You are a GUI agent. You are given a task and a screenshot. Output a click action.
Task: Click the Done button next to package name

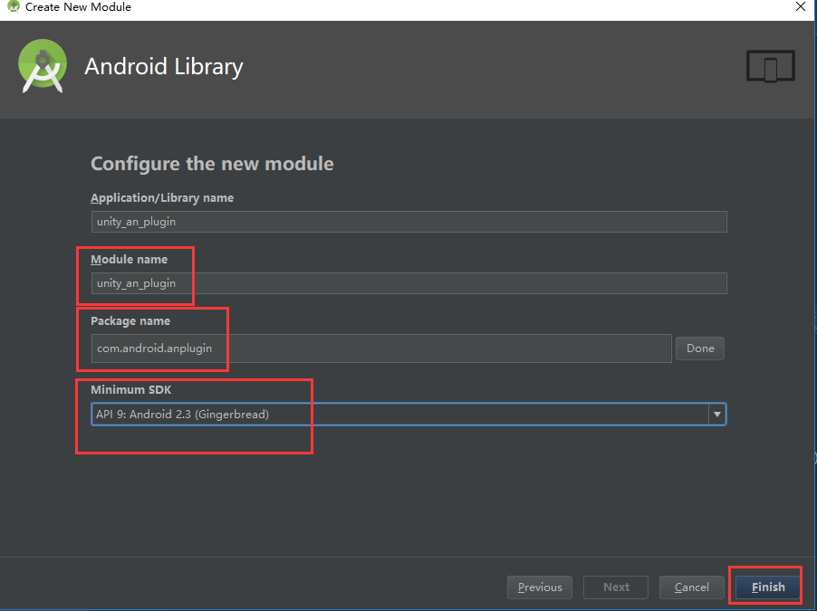coord(698,348)
